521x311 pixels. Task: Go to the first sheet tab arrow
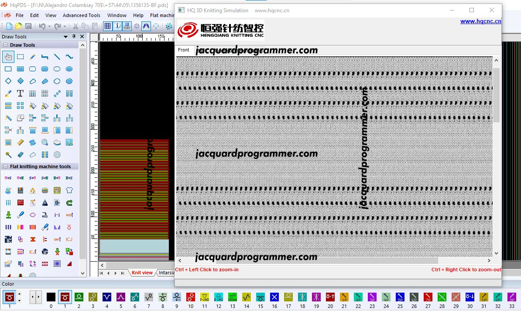[101, 273]
